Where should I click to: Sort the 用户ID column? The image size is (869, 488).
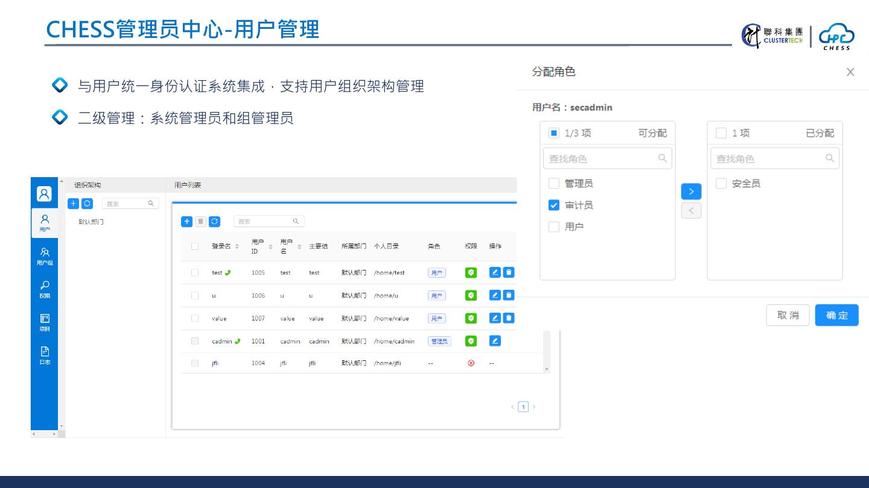[270, 246]
